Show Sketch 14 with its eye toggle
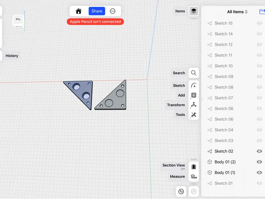Viewport: 265px width, 199px height. tap(259, 34)
